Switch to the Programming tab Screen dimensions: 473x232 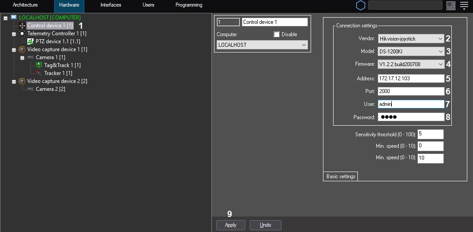tap(189, 5)
